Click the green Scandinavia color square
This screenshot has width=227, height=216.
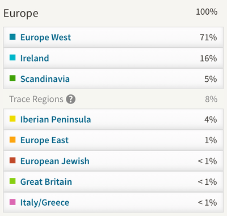12,78
